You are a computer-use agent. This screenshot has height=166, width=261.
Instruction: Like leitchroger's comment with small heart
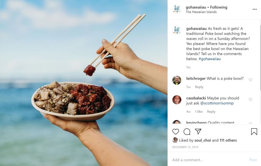click(x=250, y=80)
